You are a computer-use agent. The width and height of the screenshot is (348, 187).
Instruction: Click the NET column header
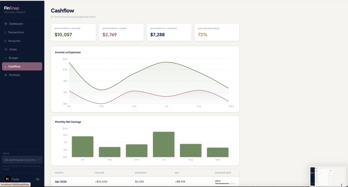tap(177, 173)
